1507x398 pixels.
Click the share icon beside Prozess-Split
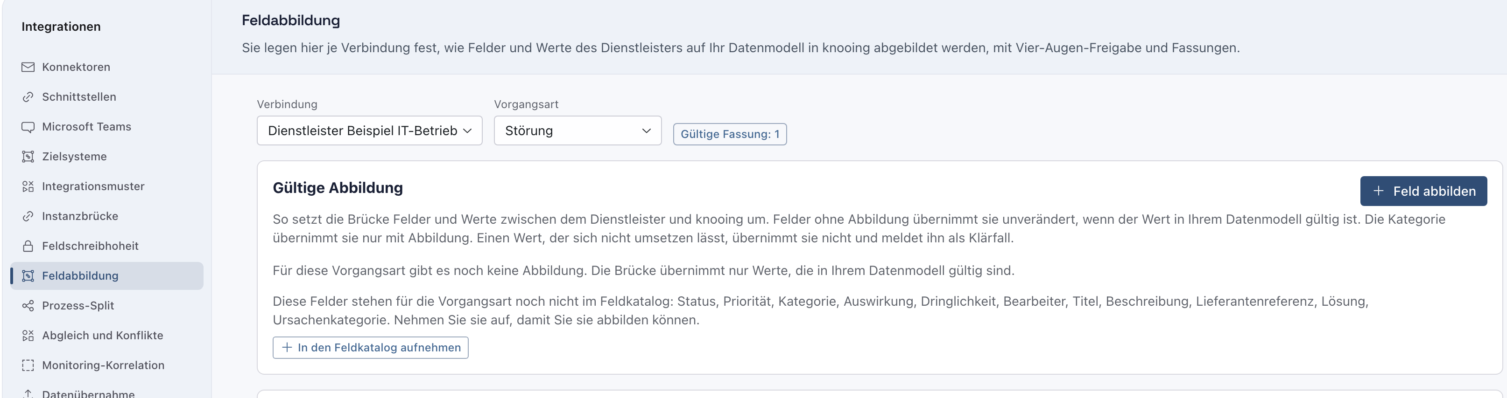click(28, 305)
